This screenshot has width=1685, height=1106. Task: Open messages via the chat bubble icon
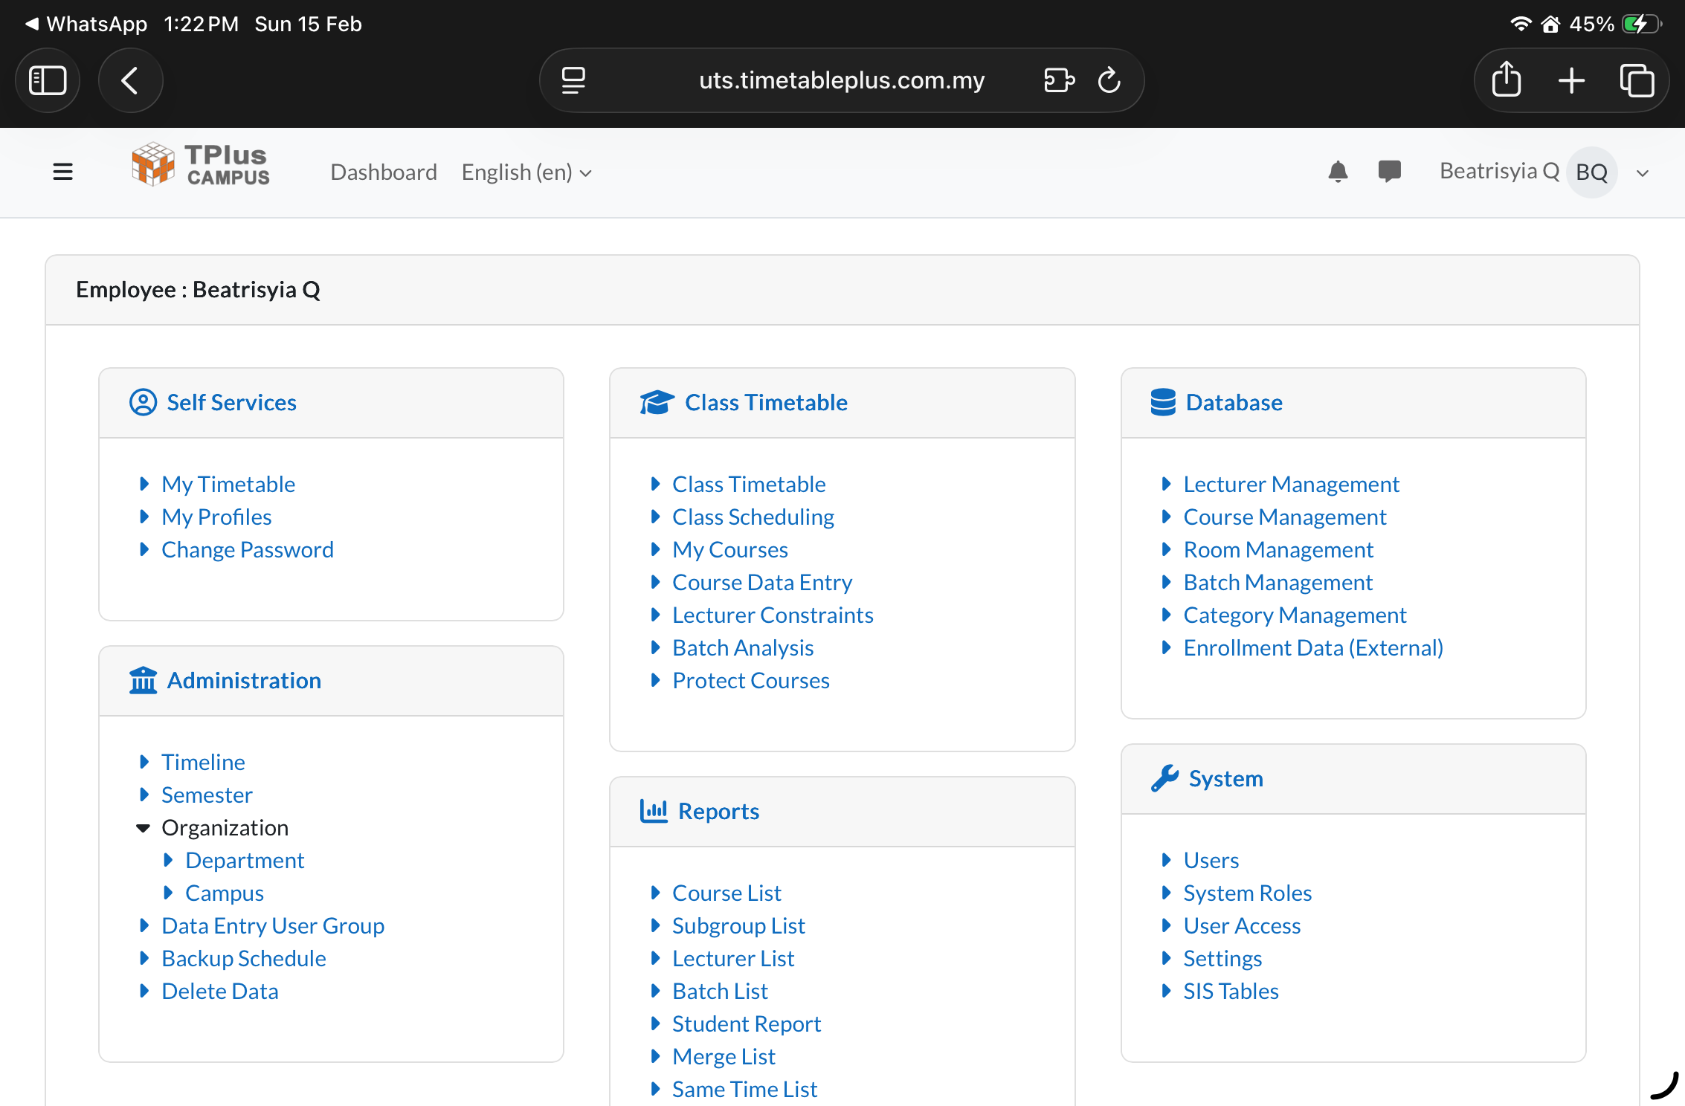[1389, 171]
